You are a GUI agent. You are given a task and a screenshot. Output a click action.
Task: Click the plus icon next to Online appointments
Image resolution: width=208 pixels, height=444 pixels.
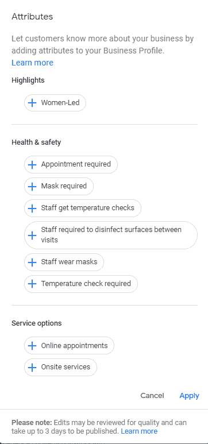click(x=32, y=345)
